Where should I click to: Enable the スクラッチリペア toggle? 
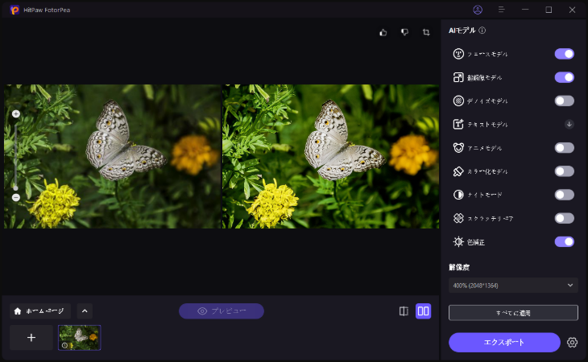click(564, 218)
